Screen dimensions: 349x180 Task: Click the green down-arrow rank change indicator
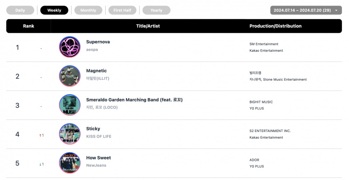[x=40, y=164]
